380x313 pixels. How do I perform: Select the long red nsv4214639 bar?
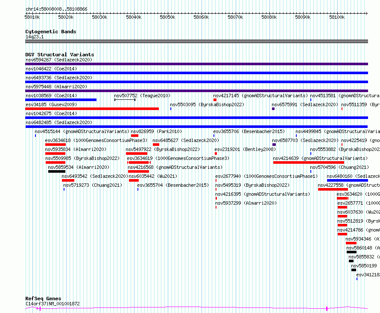309,162
